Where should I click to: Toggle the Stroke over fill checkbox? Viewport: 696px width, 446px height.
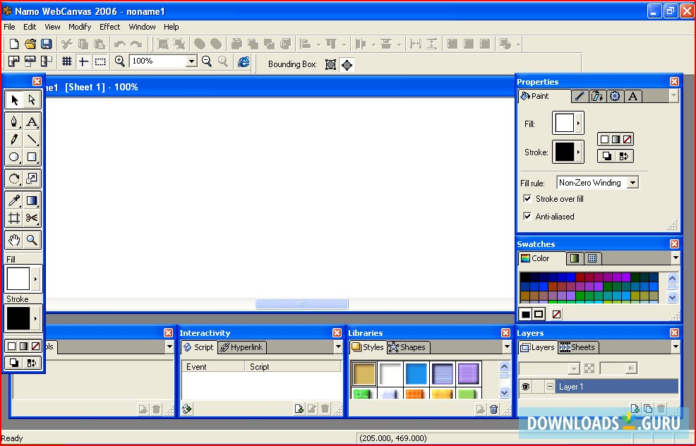tap(527, 198)
